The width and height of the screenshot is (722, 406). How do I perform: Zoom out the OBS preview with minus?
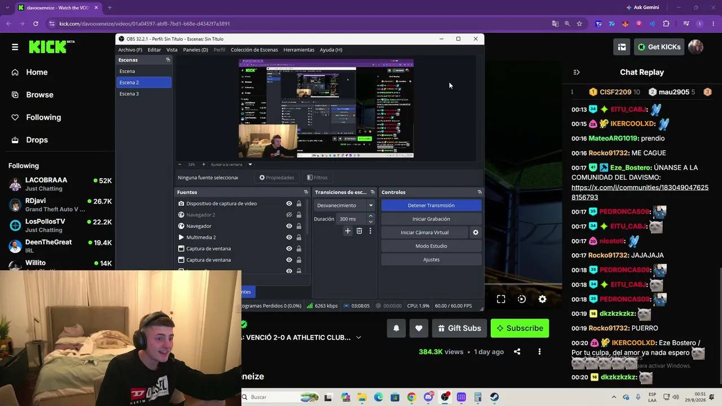[180, 165]
